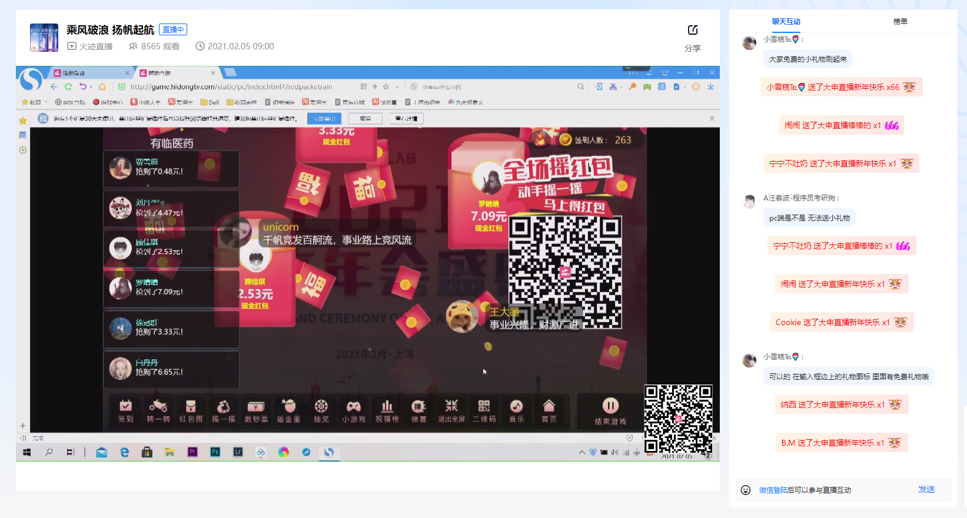
Task: Click the 小雪糕 avatar above 大家免费的小礼物刷起来
Action: [x=749, y=43]
